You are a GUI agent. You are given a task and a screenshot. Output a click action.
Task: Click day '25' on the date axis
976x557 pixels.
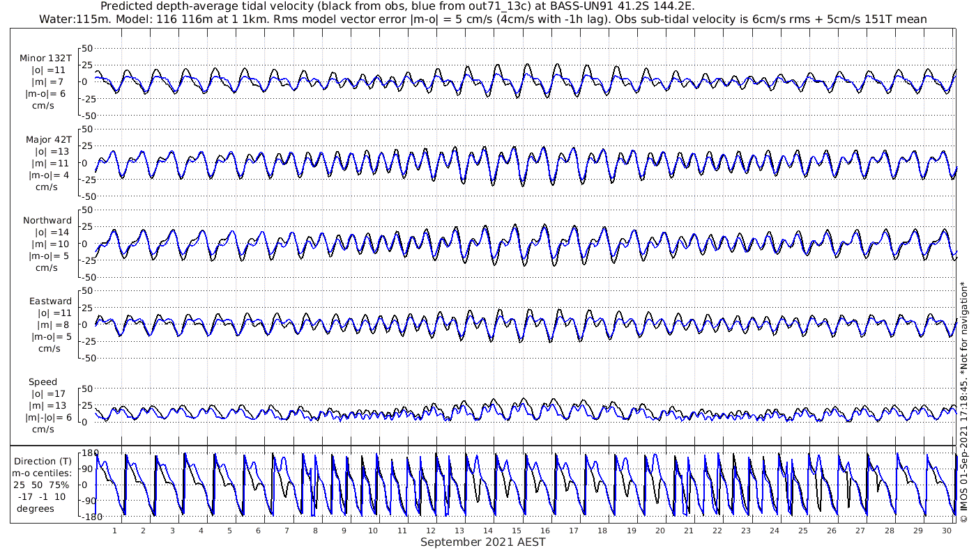pyautogui.click(x=803, y=531)
